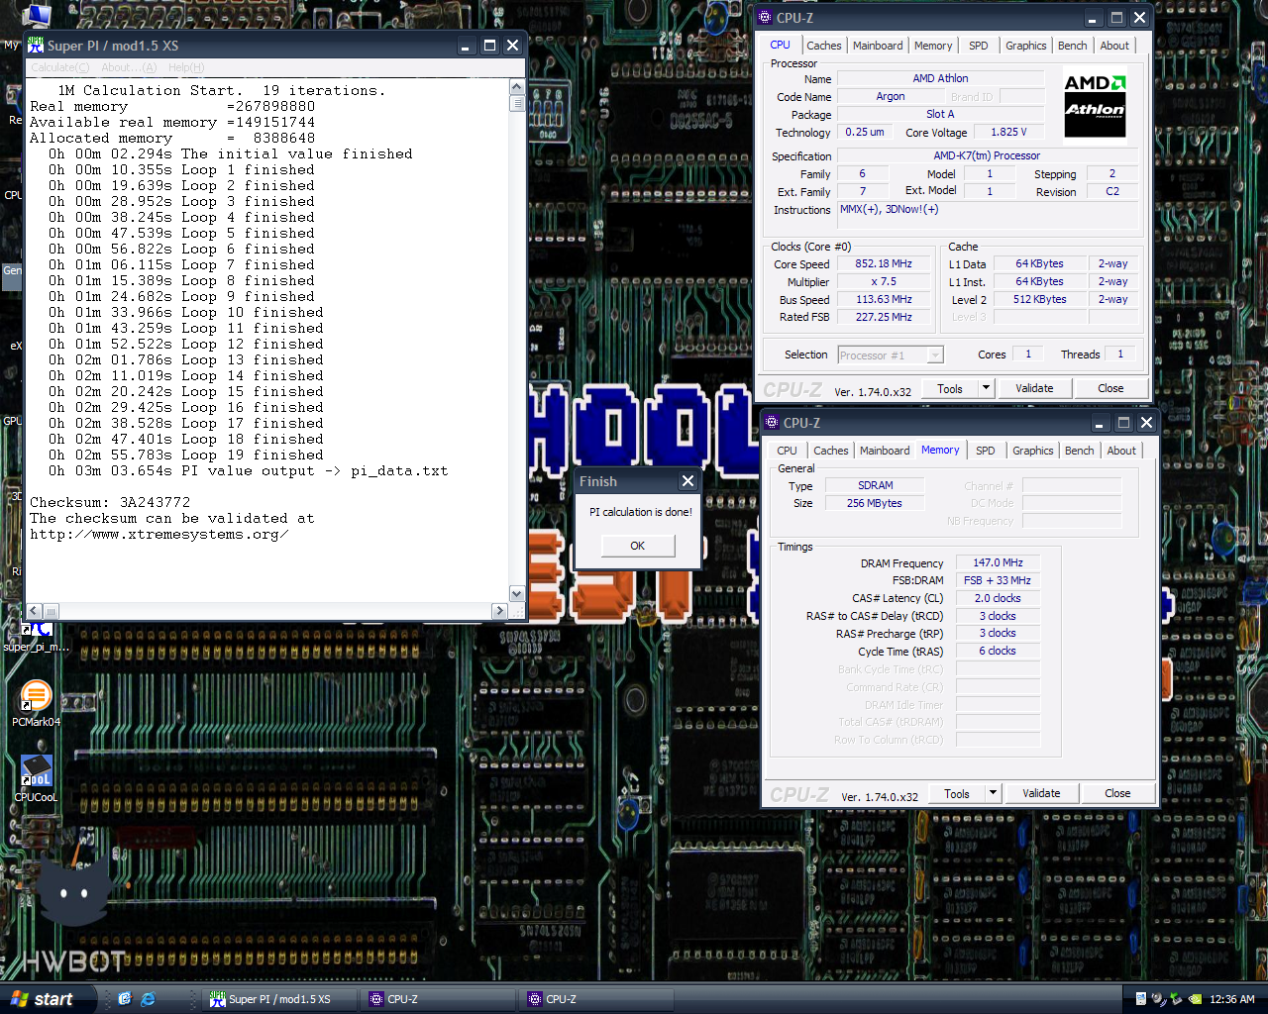Click the Checksum: 3A243772 line in Super PI

coord(110,502)
